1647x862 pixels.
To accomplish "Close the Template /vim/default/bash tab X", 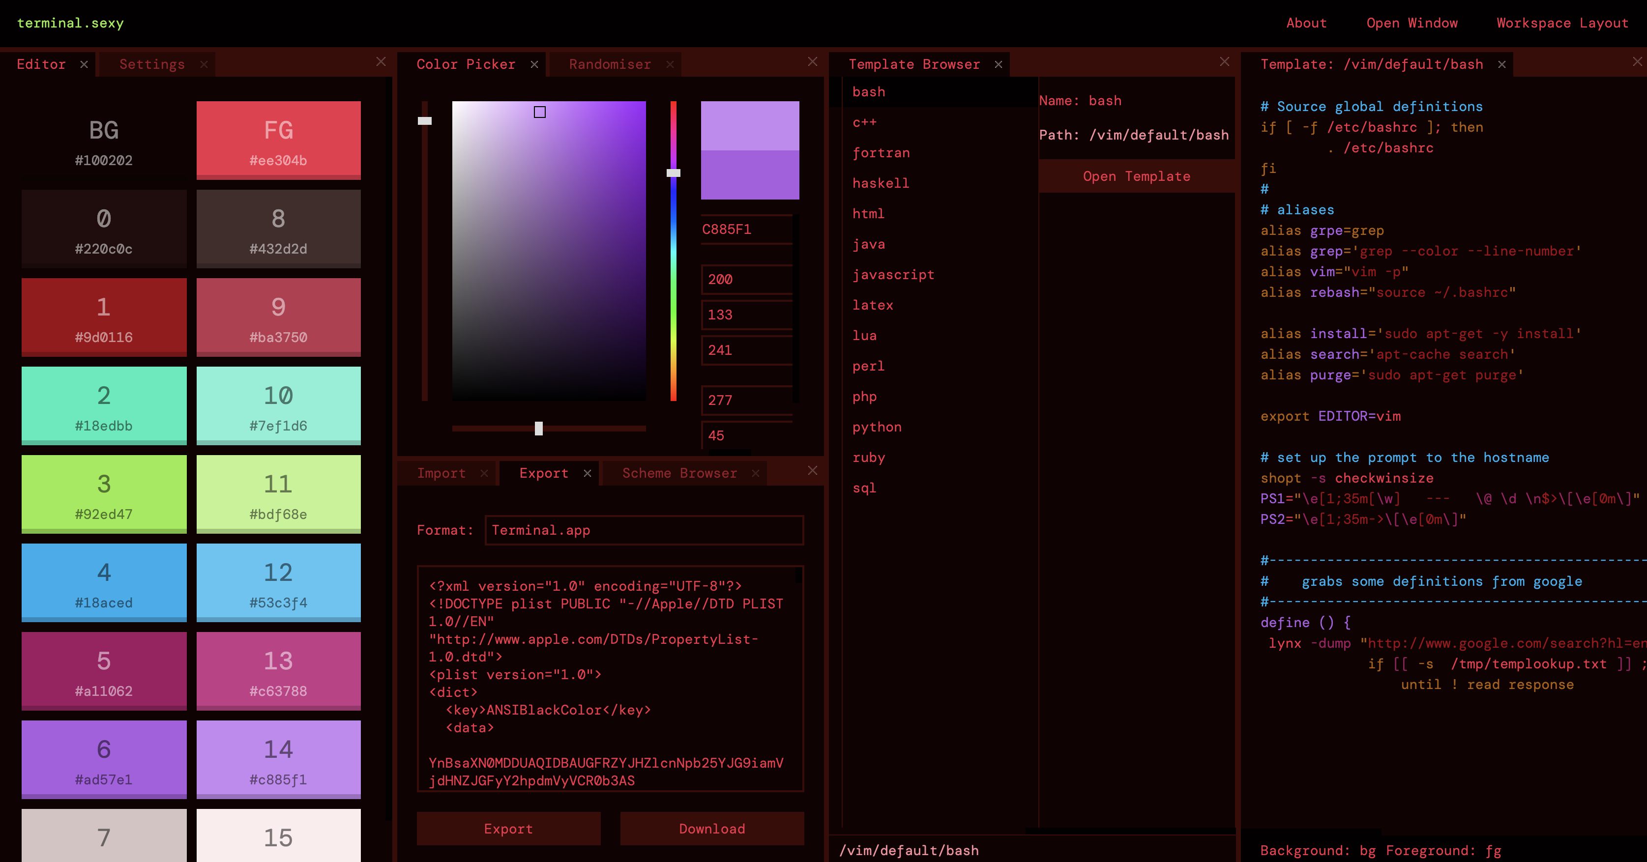I will coord(1502,64).
